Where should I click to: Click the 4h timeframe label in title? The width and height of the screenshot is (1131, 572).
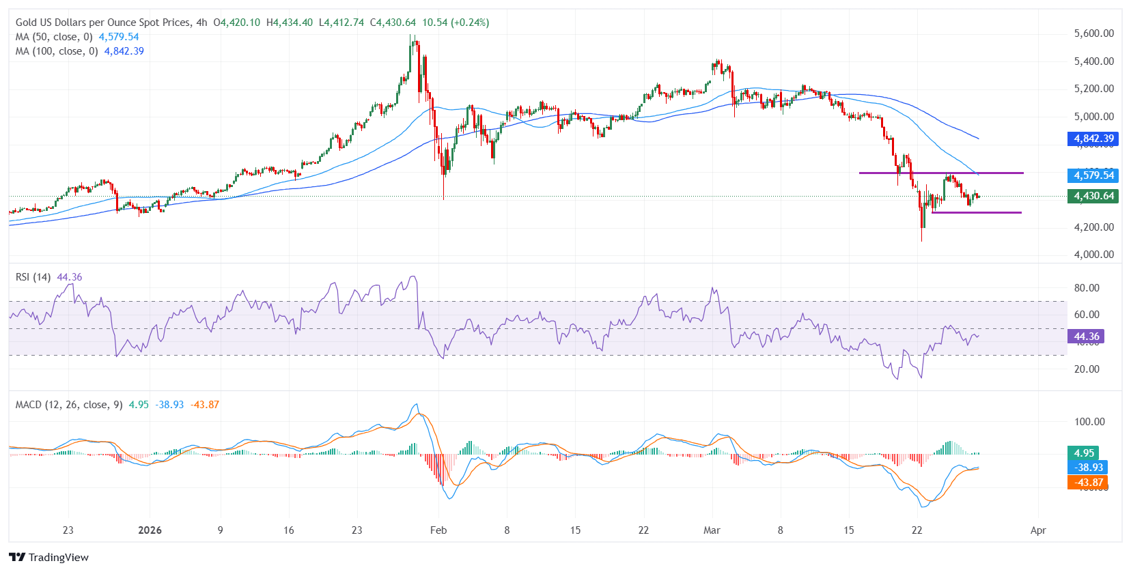pyautogui.click(x=201, y=23)
